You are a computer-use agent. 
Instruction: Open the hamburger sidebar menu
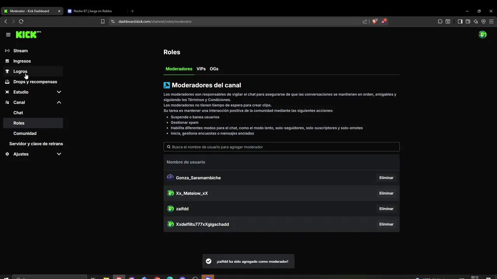click(x=8, y=35)
